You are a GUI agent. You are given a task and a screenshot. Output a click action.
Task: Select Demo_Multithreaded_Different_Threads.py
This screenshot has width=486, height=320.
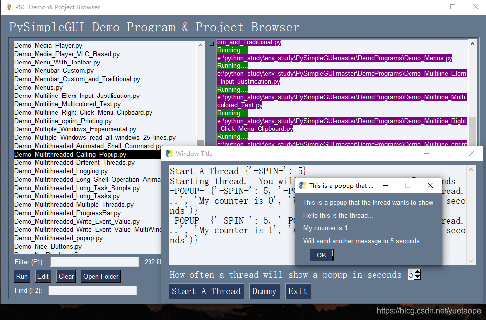75,162
